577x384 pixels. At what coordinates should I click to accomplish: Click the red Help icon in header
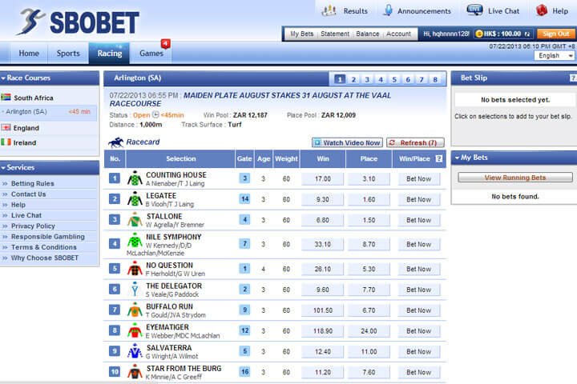click(x=541, y=10)
